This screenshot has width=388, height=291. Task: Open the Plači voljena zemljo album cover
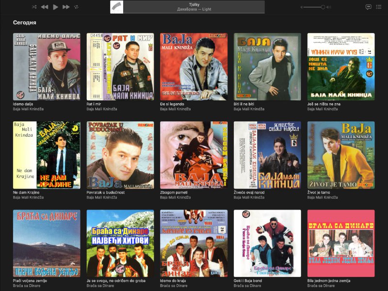(47, 243)
